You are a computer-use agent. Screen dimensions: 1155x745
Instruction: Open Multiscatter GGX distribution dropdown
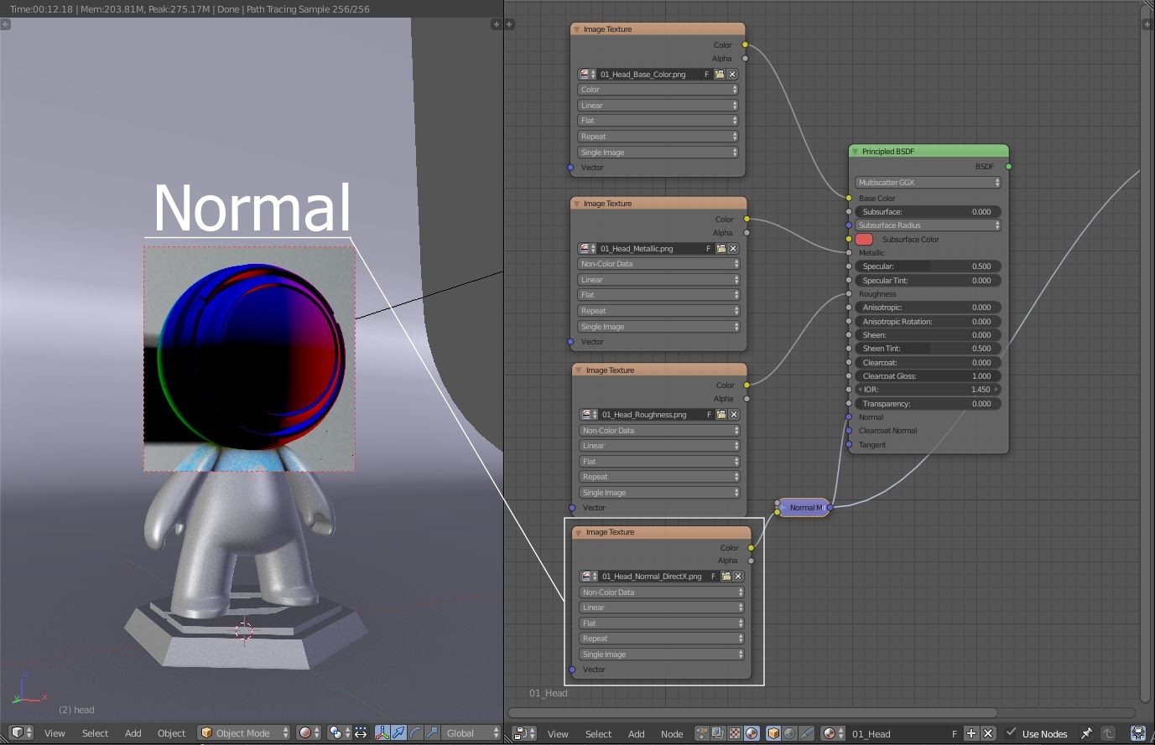click(928, 183)
